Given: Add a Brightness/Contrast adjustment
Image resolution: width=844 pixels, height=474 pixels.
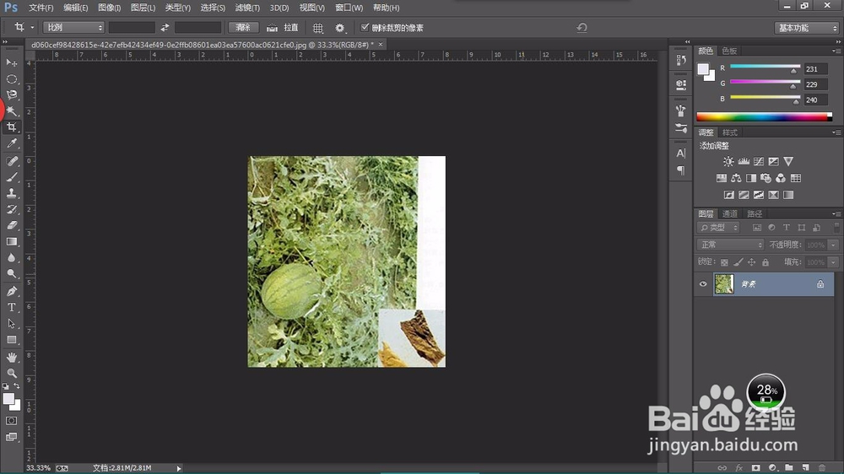Looking at the screenshot, I should click(728, 161).
